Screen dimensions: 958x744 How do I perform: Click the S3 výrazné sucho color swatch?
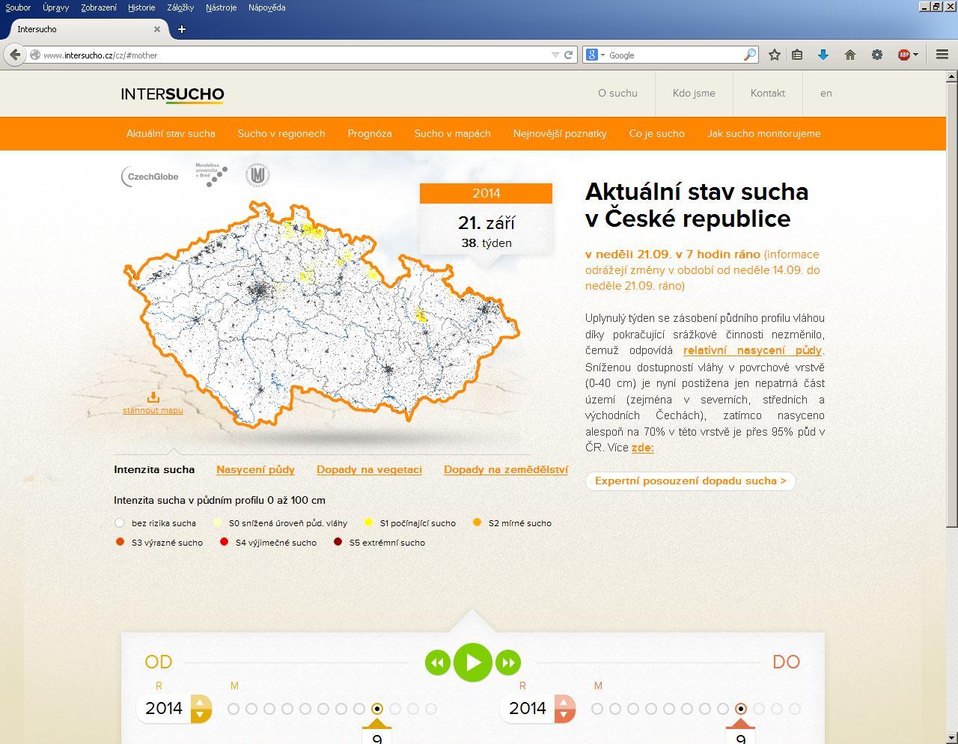(x=120, y=542)
